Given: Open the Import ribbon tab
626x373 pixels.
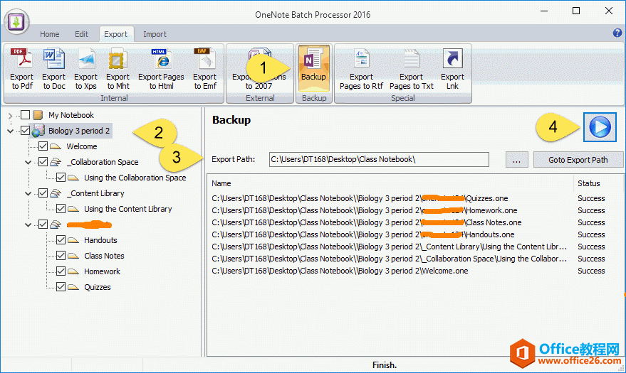Looking at the screenshot, I should (x=155, y=34).
